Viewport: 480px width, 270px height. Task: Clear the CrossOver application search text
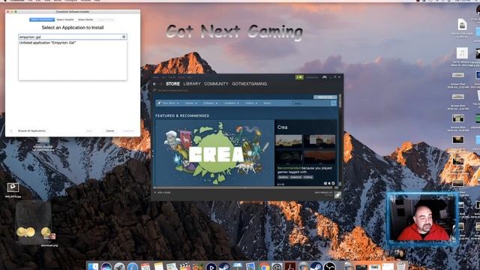coord(124,37)
